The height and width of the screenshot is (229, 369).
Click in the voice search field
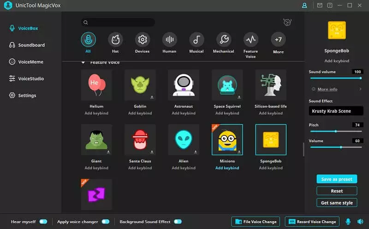pos(118,22)
